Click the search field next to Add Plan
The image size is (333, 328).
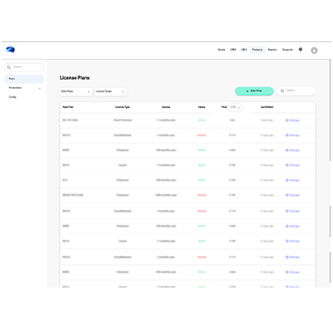[296, 91]
